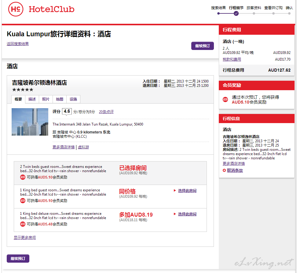297x273 pixels.
Task: Click the 4.6 rating score box
Action: [x=67, y=111]
